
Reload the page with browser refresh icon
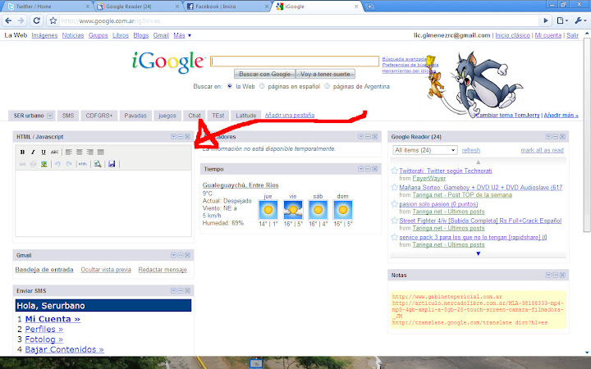click(x=37, y=20)
